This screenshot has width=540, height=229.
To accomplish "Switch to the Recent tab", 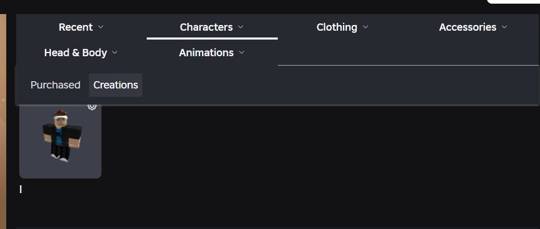I will (75, 27).
